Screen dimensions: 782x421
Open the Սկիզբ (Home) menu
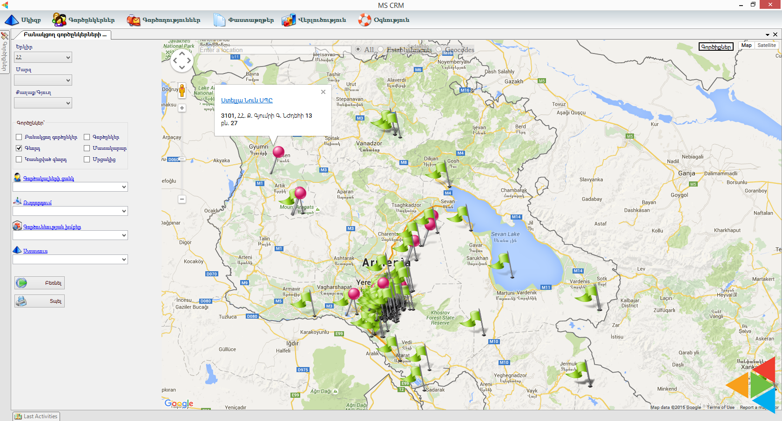(23, 20)
